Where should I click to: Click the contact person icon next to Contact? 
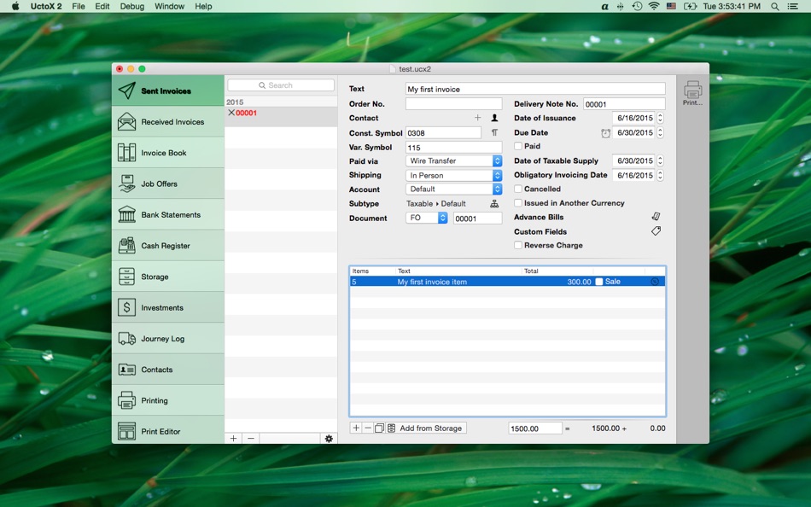(x=495, y=118)
